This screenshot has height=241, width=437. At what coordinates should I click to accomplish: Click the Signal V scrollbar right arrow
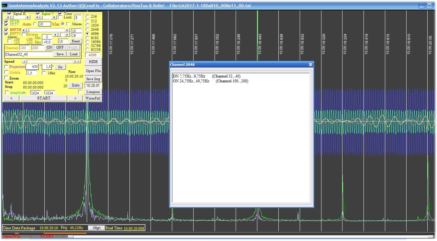[54, 17]
